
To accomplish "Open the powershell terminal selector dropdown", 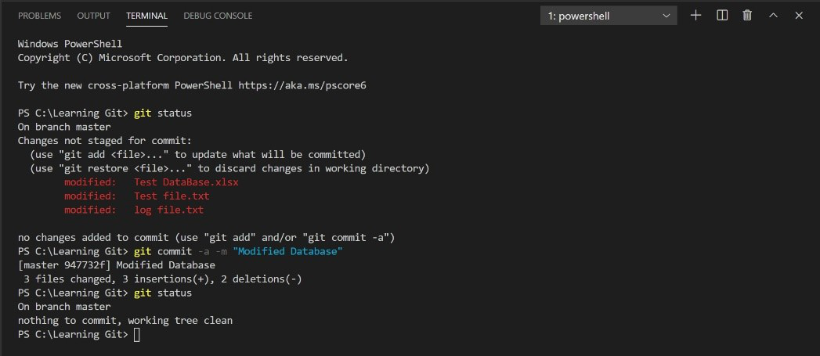I will (609, 16).
